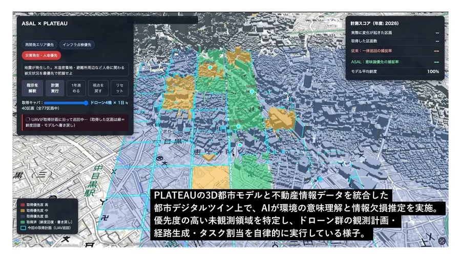Click the ドローン4機 × 1日 capacity value

108,103
